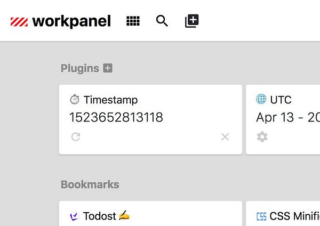Click the search magnifier icon

(162, 21)
